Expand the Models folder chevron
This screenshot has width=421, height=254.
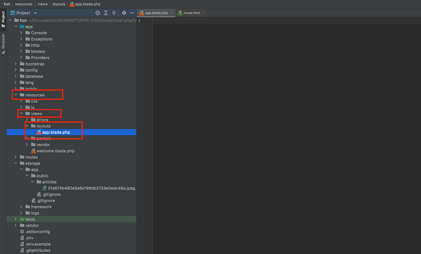click(x=22, y=52)
